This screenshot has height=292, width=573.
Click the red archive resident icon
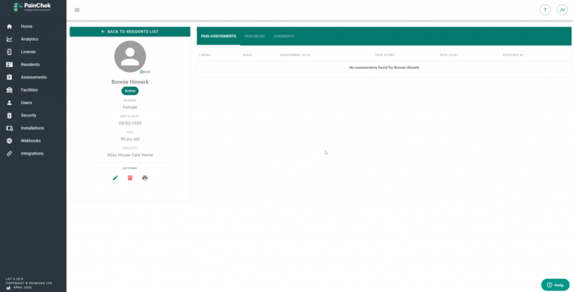coord(130,178)
